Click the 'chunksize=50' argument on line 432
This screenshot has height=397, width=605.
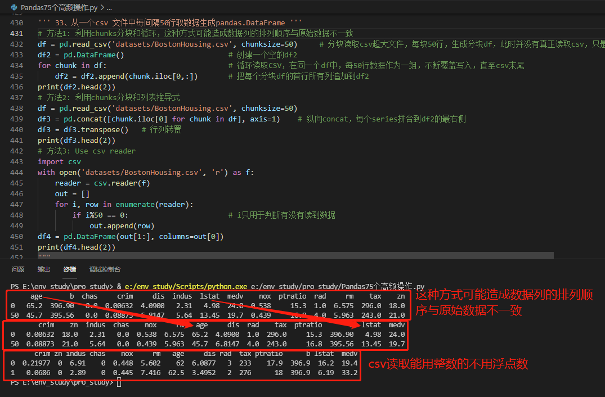(x=267, y=44)
